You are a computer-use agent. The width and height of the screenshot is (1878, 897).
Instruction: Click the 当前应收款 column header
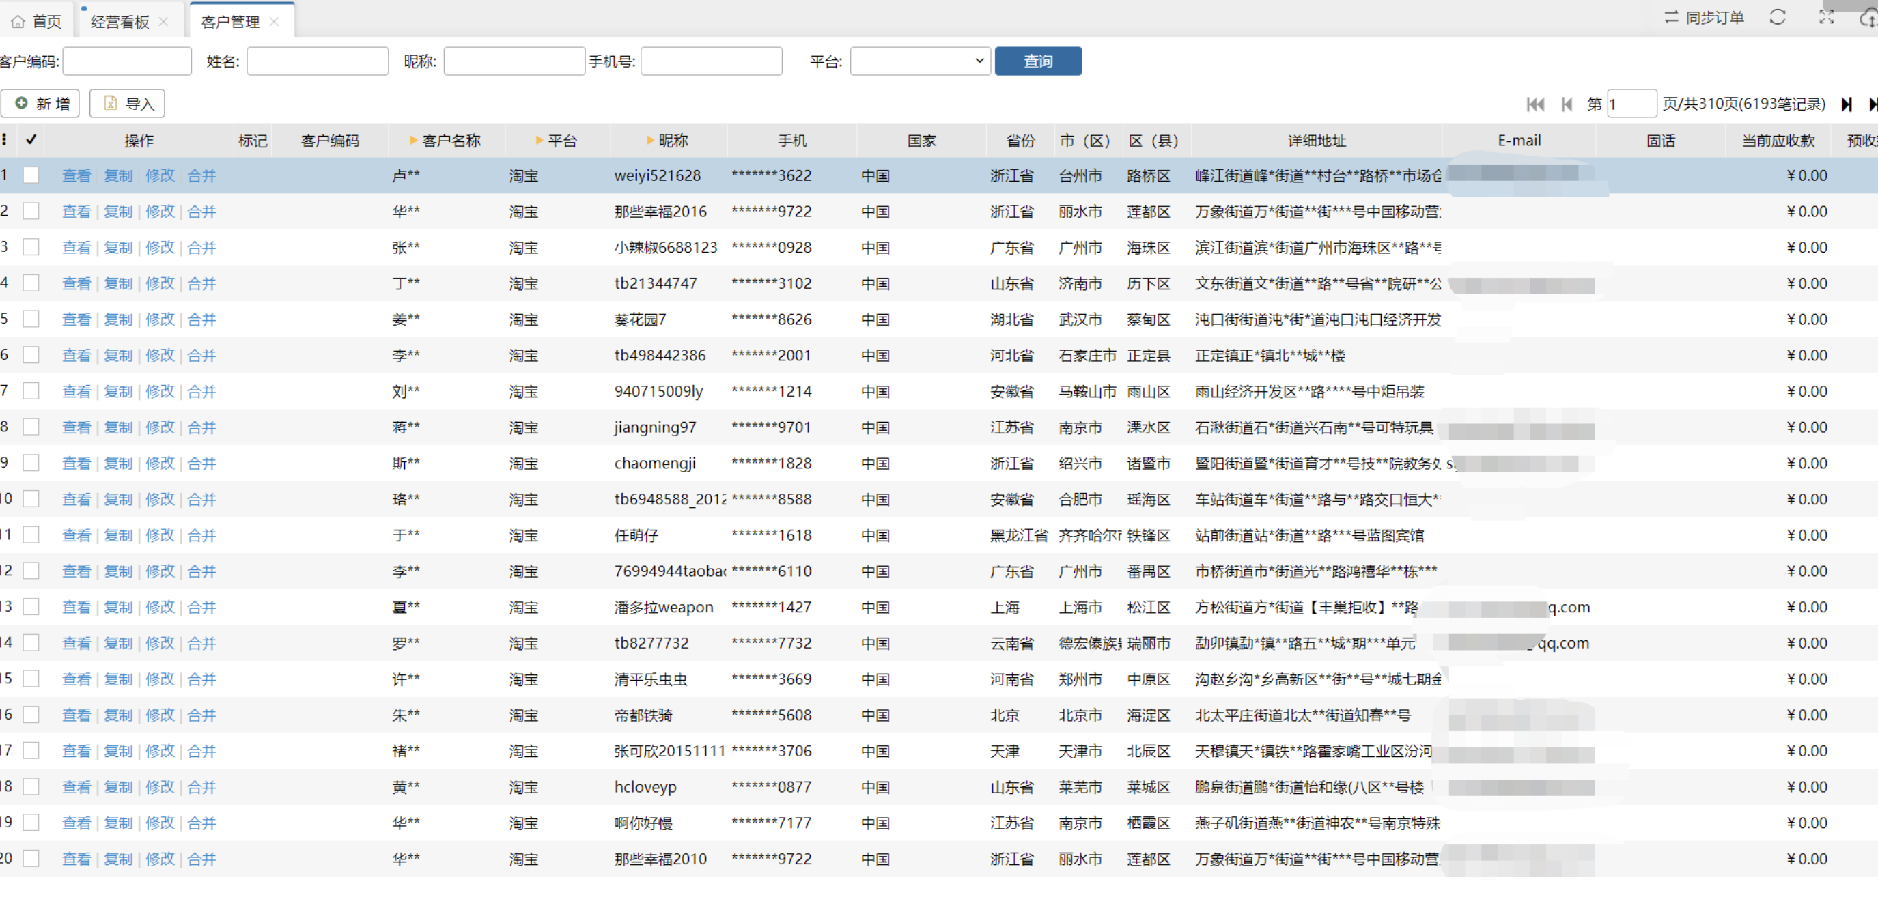[1778, 141]
